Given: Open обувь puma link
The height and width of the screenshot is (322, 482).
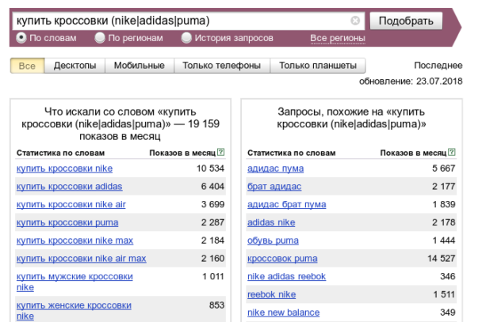Looking at the screenshot, I should pyautogui.click(x=273, y=241).
